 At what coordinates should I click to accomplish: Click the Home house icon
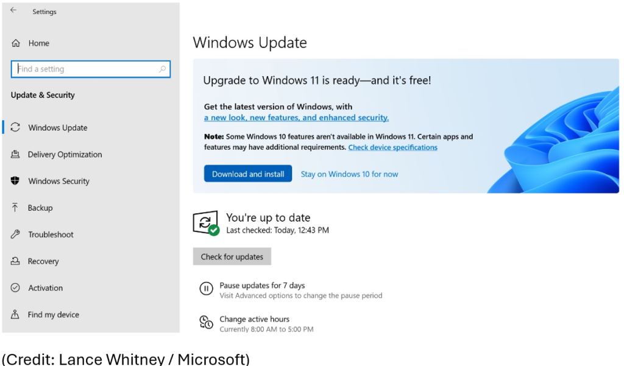15,43
